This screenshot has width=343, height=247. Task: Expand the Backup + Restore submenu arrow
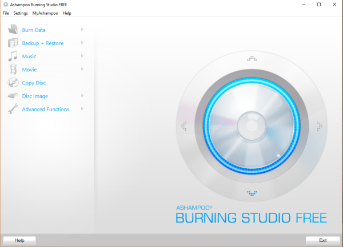click(82, 43)
